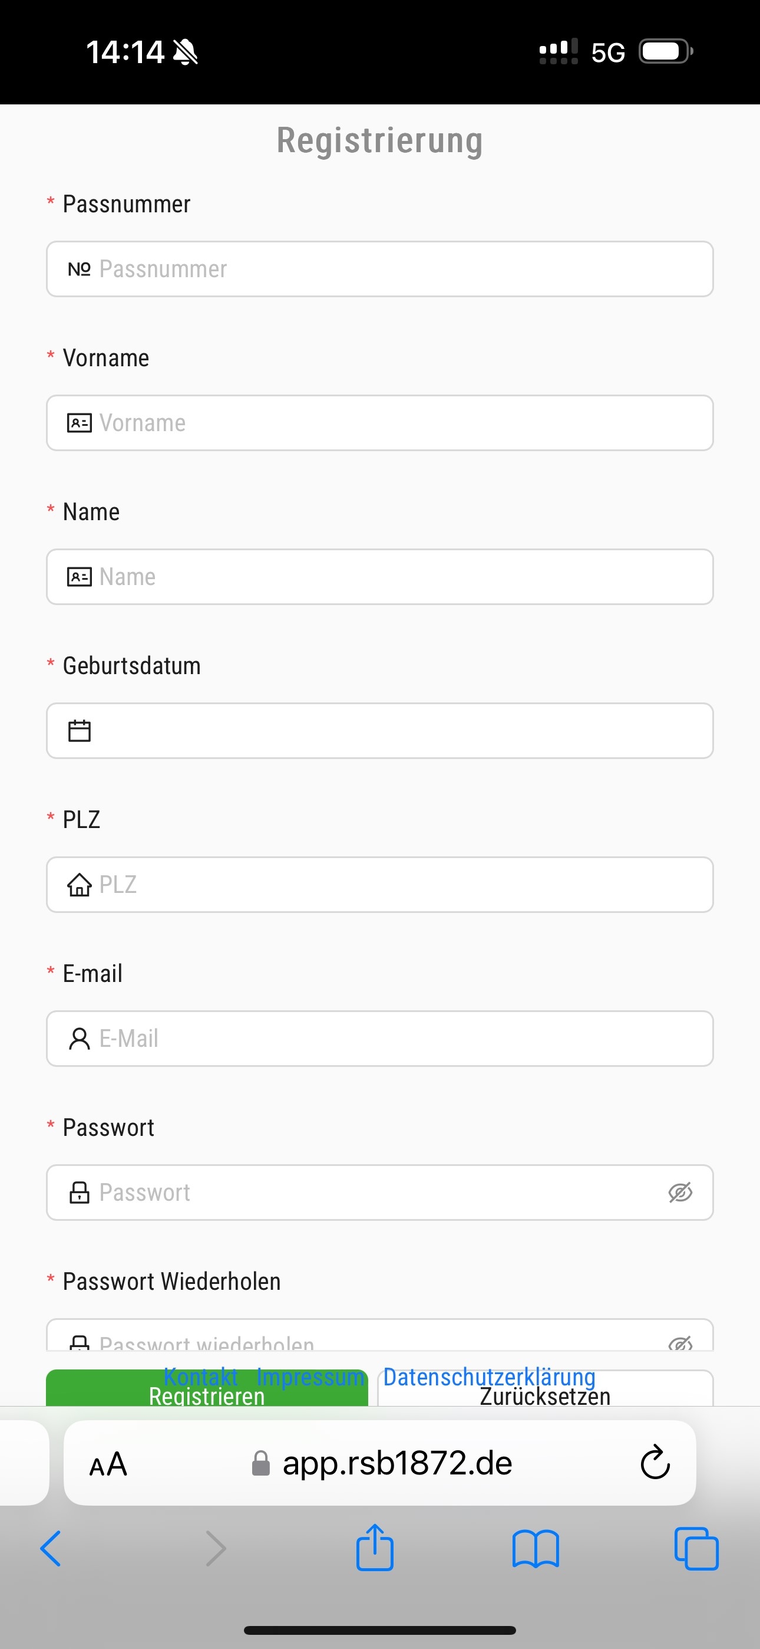760x1649 pixels.
Task: Open the tabs overview icon
Action: [x=696, y=1549]
